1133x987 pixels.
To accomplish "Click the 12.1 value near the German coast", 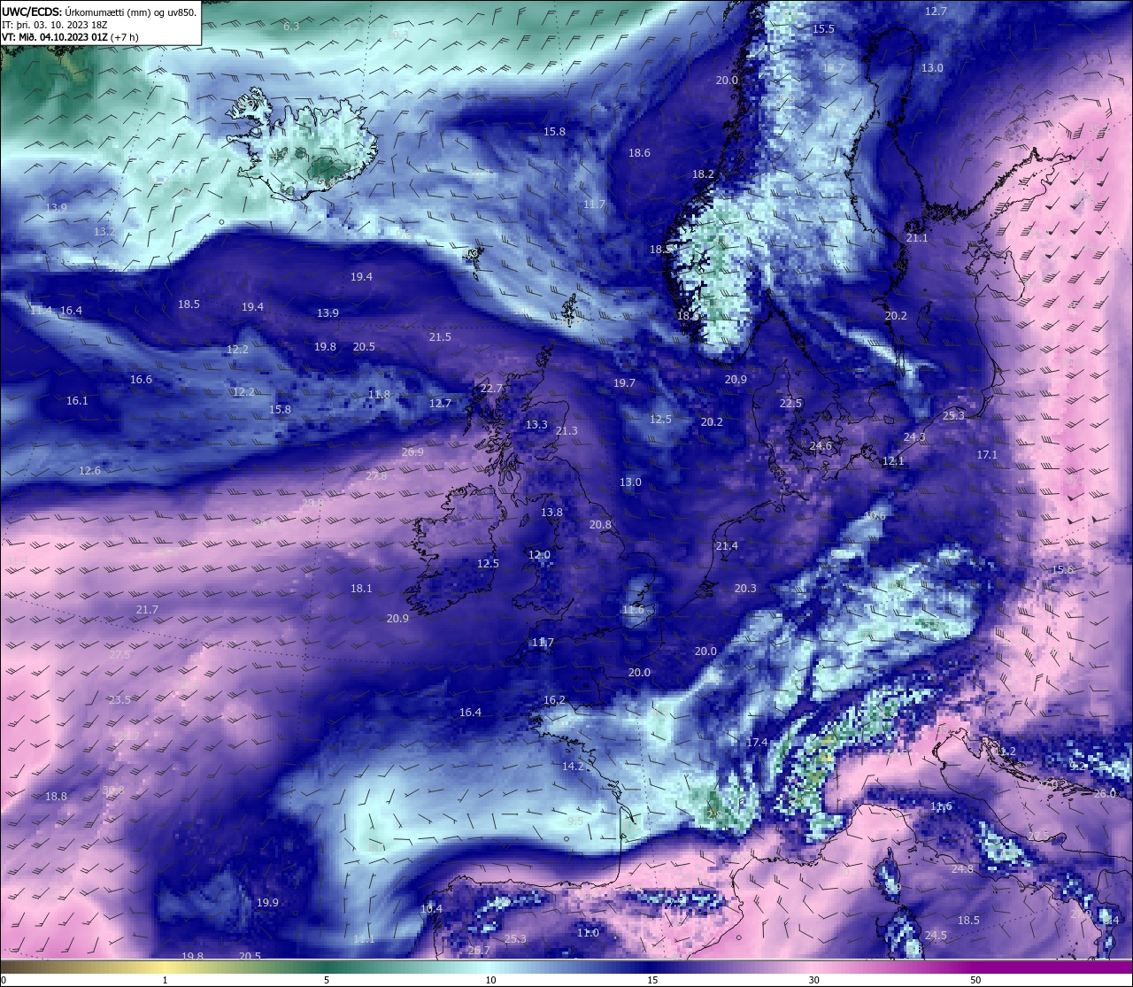I will point(893,461).
